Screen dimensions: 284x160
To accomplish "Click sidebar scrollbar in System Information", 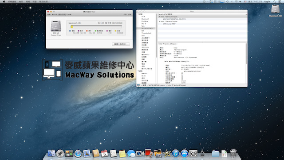I will pos(156,36).
